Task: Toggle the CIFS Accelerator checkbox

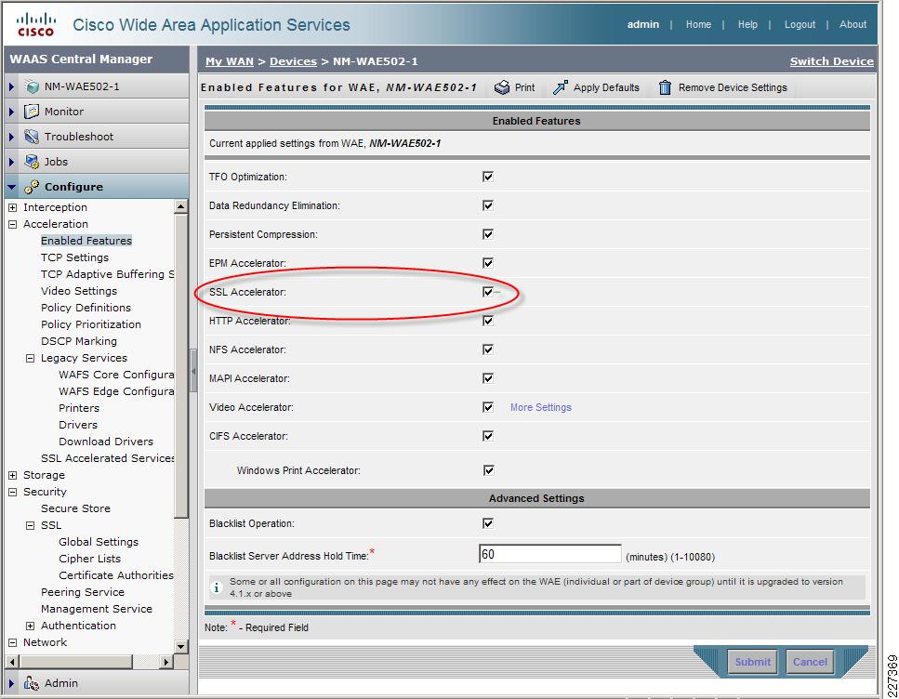Action: (488, 436)
